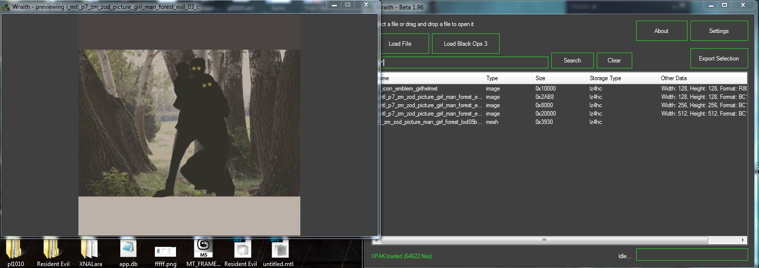Open Wraith Settings
Viewport: 759px width, 268px height.
coord(719,31)
